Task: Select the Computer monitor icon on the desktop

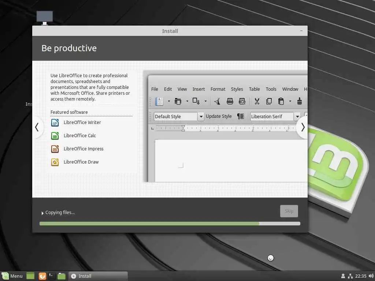Action: 44,18
